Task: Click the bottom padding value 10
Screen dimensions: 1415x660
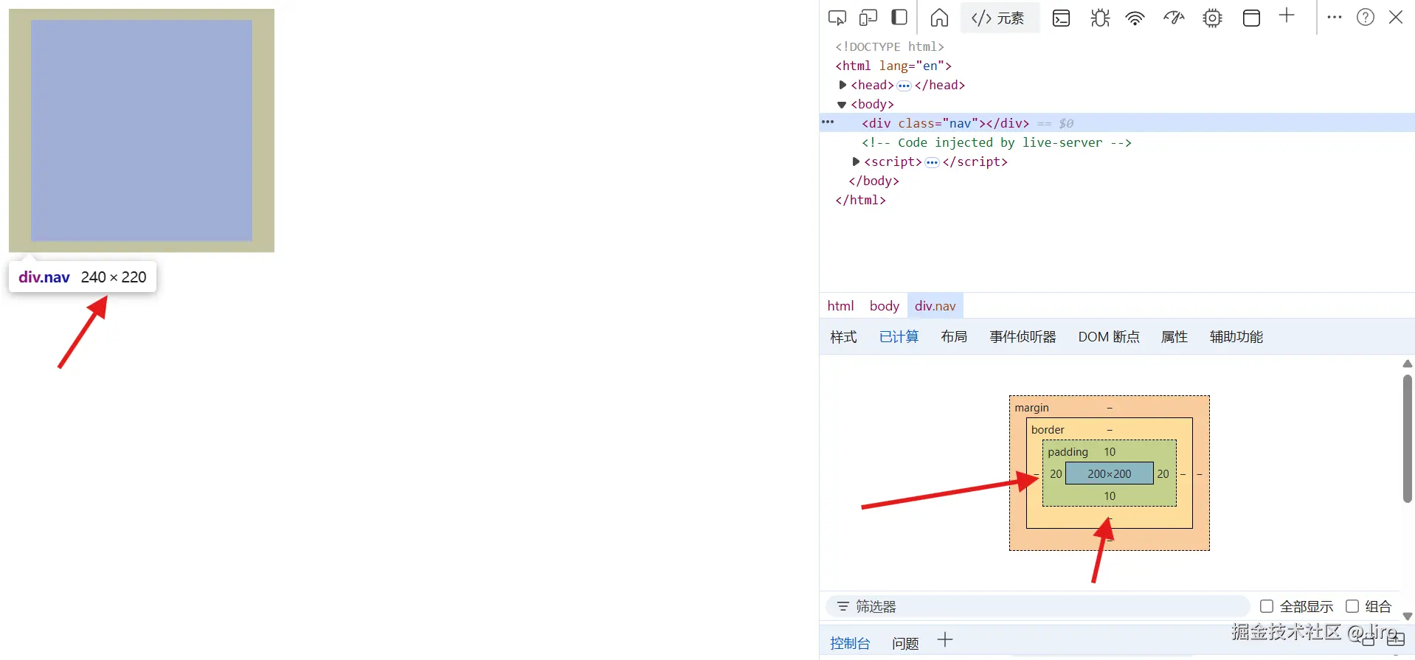Action: point(1110,496)
